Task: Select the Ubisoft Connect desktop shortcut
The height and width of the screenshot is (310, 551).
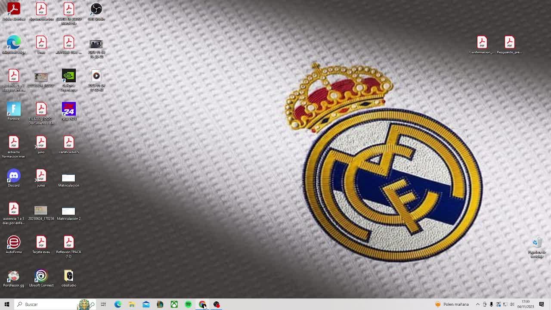Action: click(x=41, y=278)
